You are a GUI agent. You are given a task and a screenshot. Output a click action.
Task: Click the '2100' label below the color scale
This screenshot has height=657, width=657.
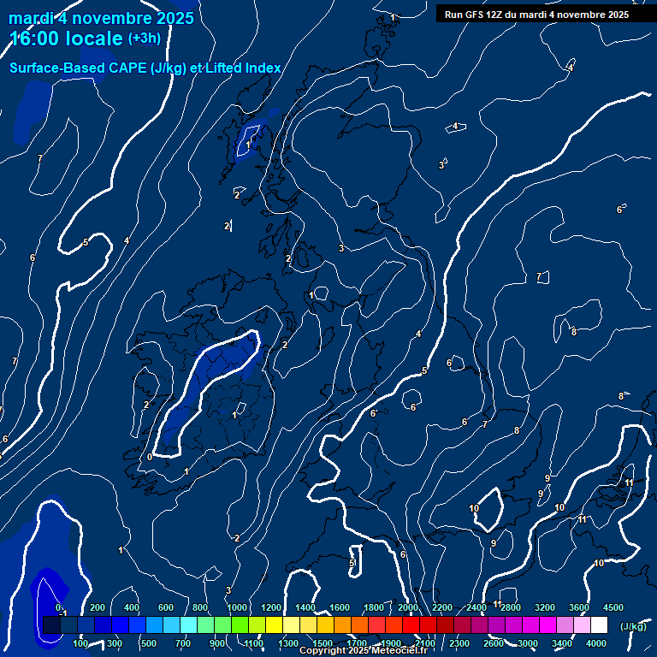pyautogui.click(x=425, y=643)
